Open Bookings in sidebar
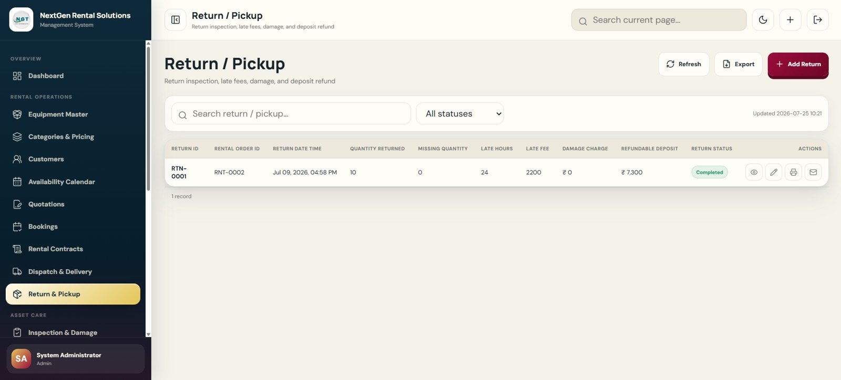Viewport: 841px width, 380px height. [73, 227]
